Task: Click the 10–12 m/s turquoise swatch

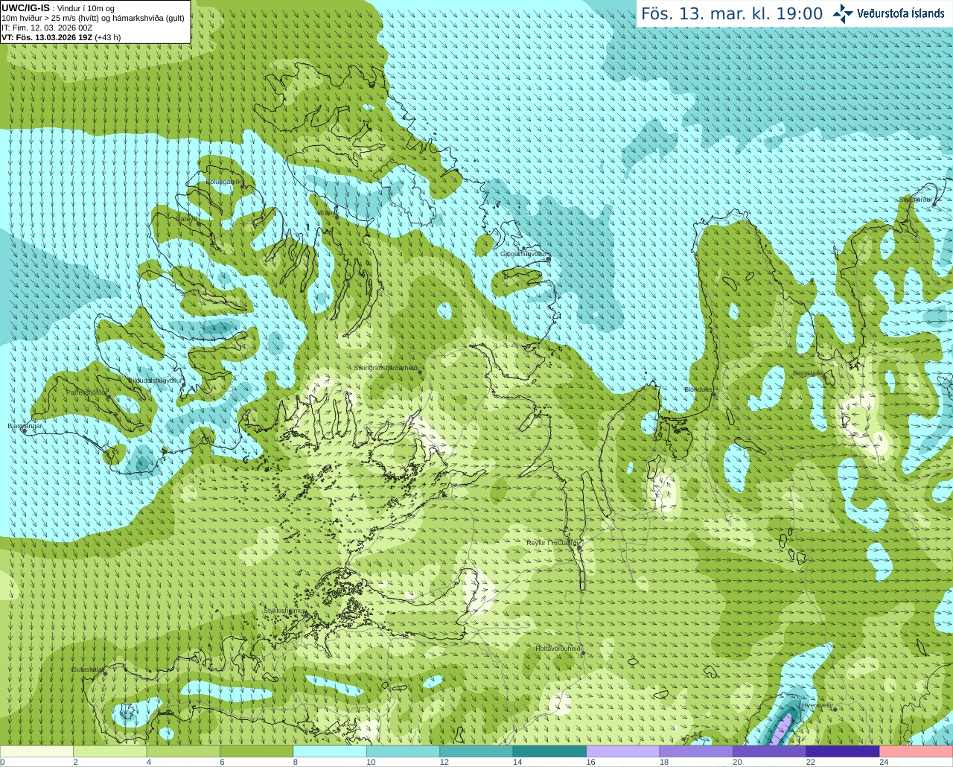Action: click(x=403, y=751)
